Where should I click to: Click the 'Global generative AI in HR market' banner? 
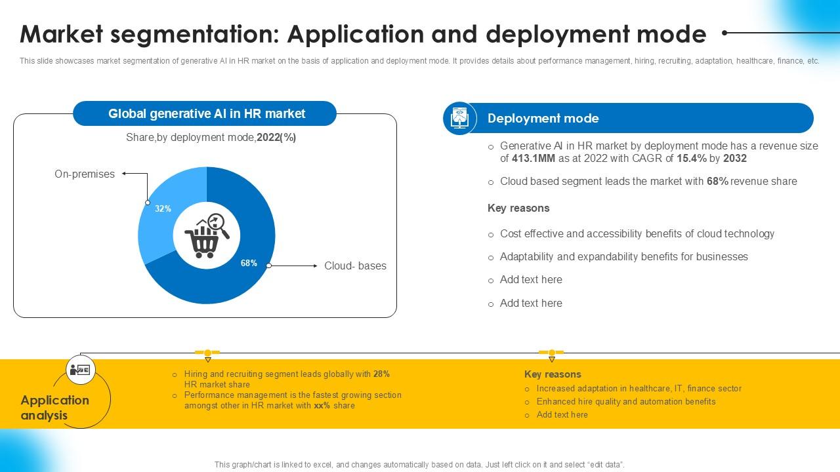click(x=205, y=113)
